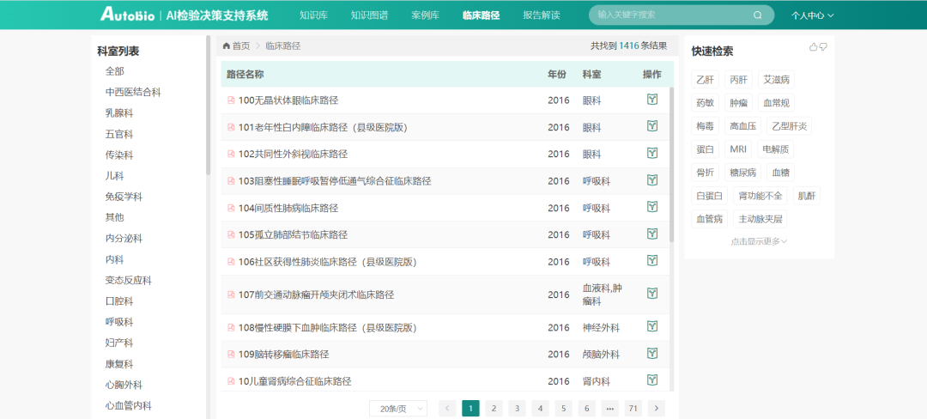Click the 首页 home breadcrumb icon

[227, 46]
